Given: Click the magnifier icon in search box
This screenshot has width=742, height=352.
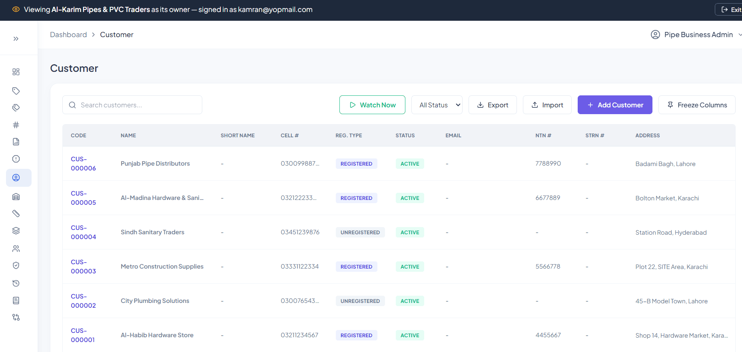Looking at the screenshot, I should click(x=72, y=105).
